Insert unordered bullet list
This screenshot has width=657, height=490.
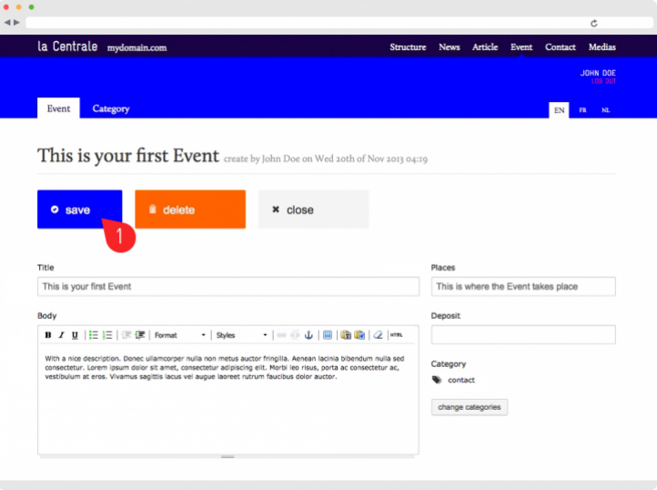tap(93, 335)
